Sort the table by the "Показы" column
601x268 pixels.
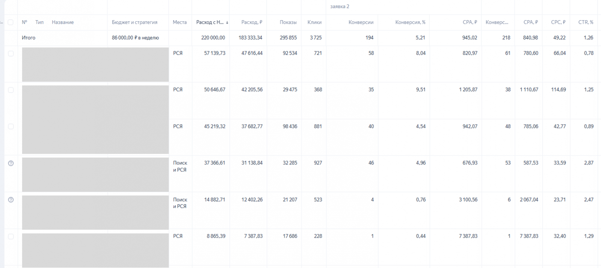click(288, 22)
